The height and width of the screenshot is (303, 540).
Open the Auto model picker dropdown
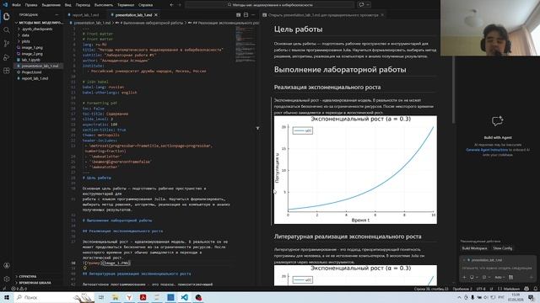499,277
